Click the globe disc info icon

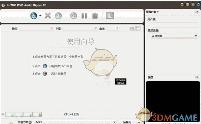coord(58,16)
